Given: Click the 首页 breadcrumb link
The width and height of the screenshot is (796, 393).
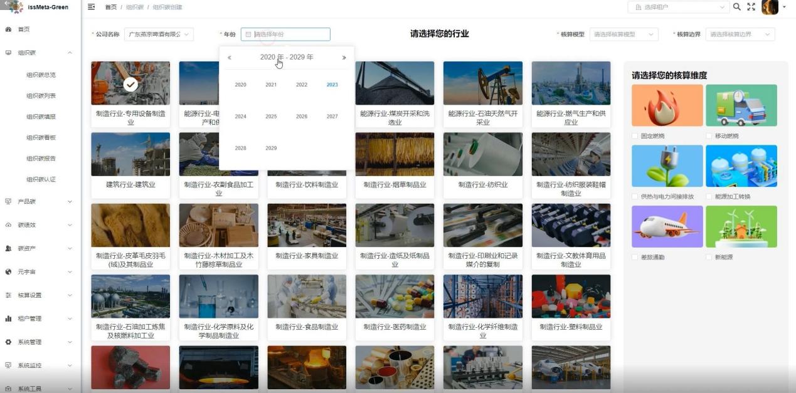Looking at the screenshot, I should coord(110,8).
